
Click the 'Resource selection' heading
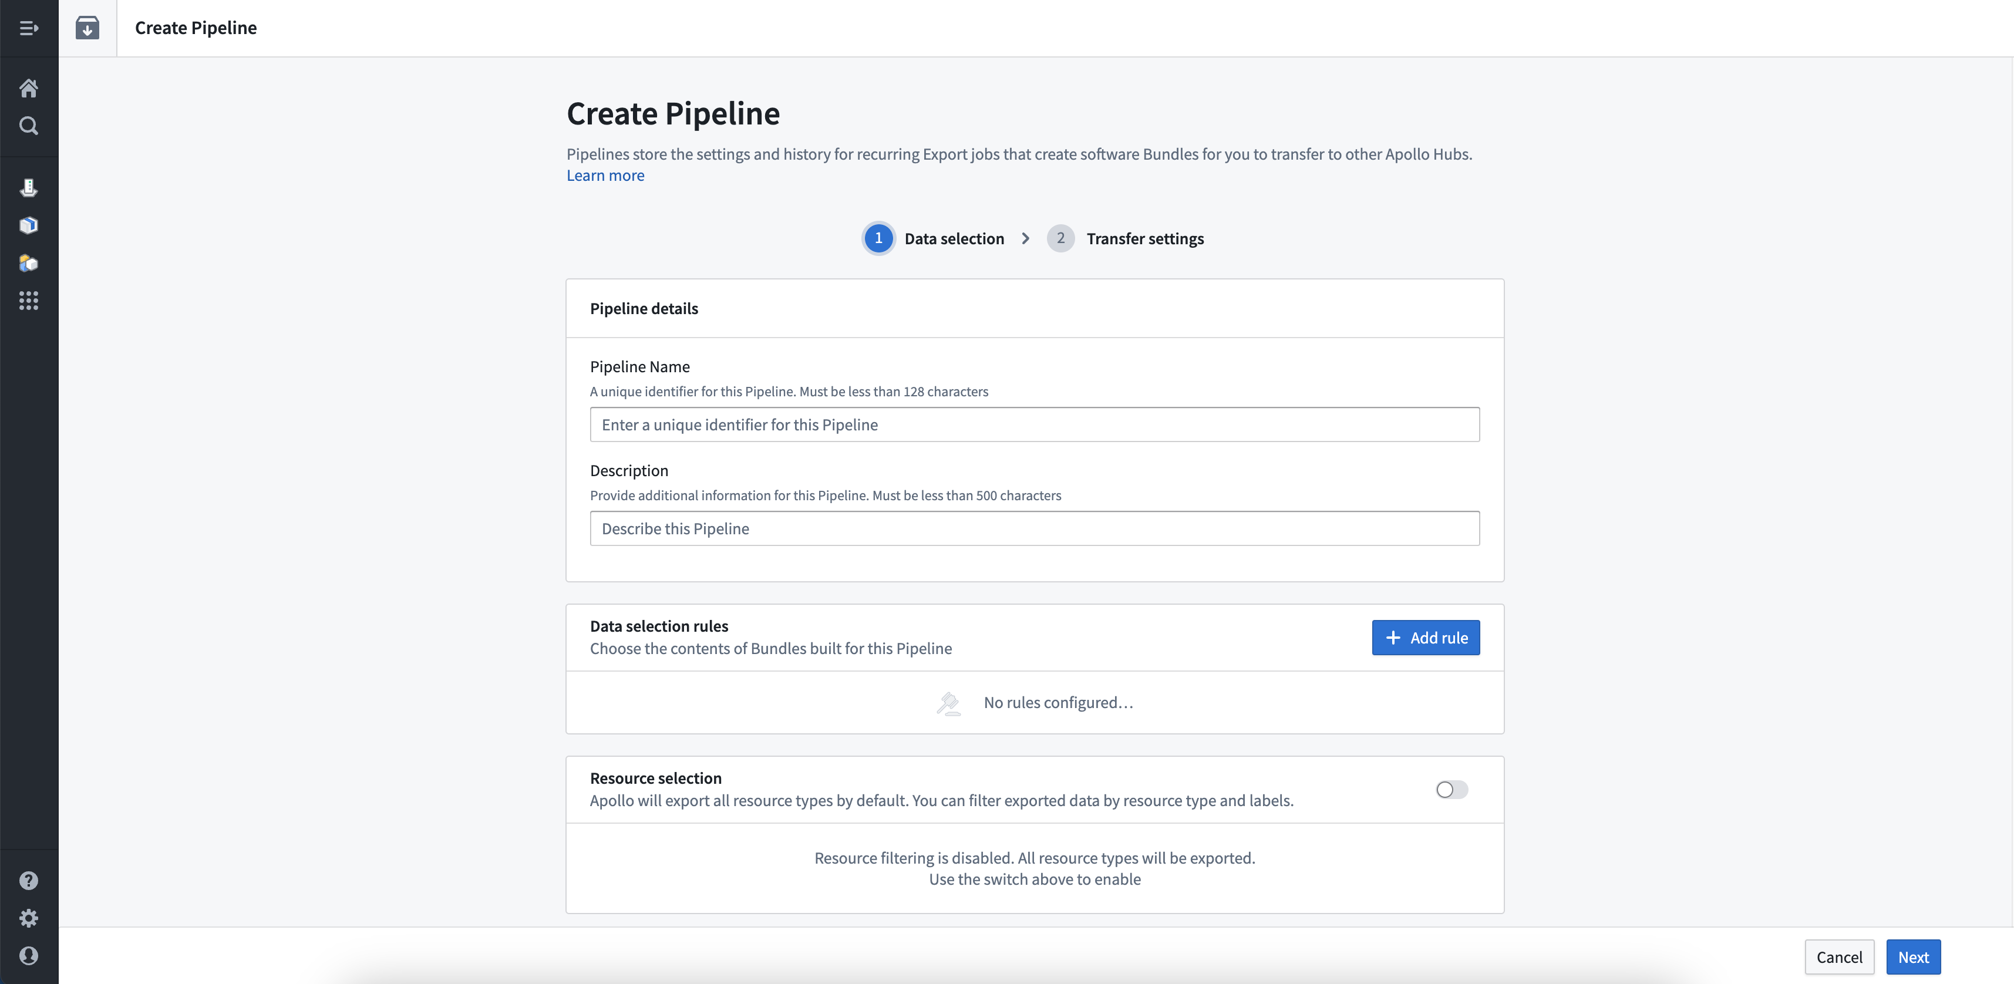click(655, 779)
